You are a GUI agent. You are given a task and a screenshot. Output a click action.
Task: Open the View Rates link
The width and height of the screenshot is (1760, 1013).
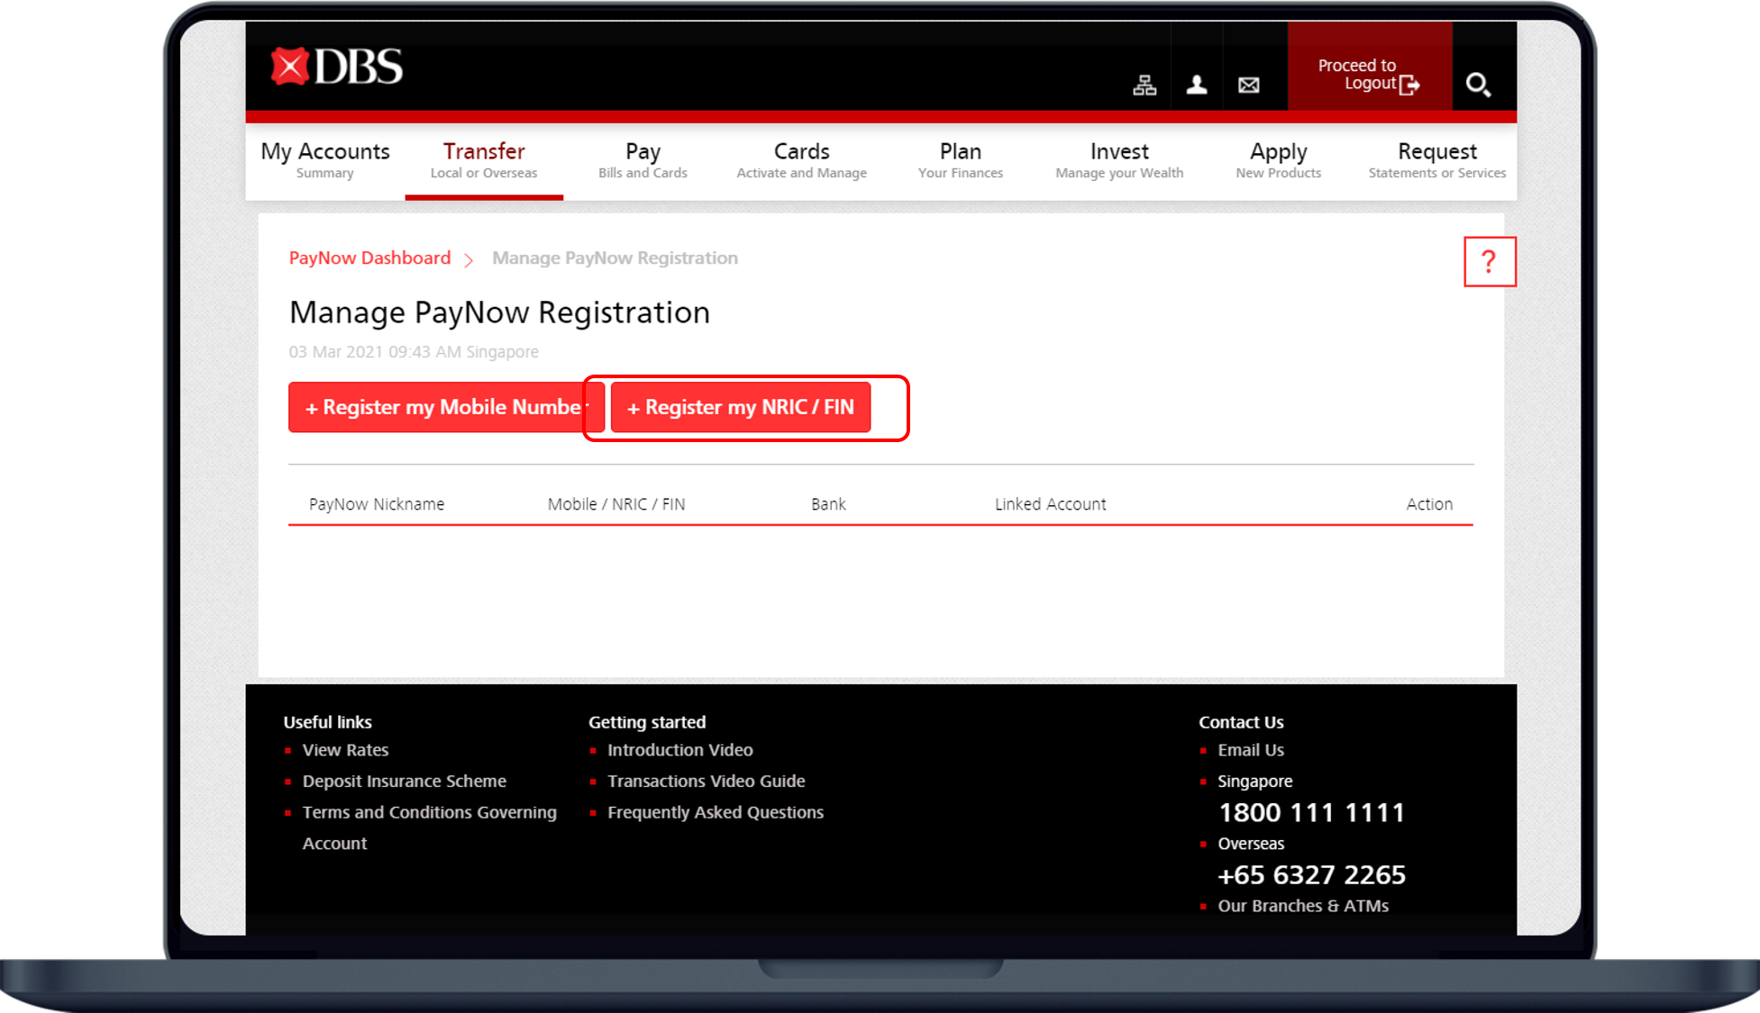[345, 750]
